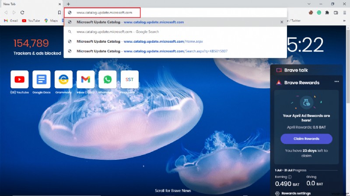Click the Twitter bookmark
The image size is (350, 196).
pos(294,21)
